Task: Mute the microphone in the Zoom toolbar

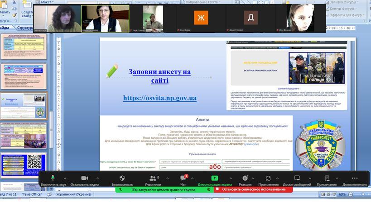Action: coord(53,178)
